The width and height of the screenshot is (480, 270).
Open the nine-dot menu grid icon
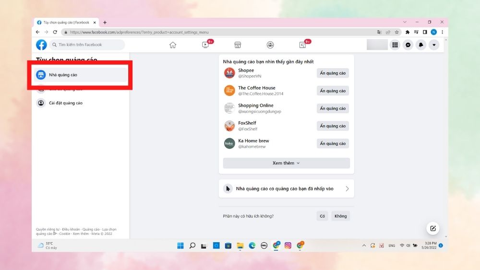pos(395,45)
